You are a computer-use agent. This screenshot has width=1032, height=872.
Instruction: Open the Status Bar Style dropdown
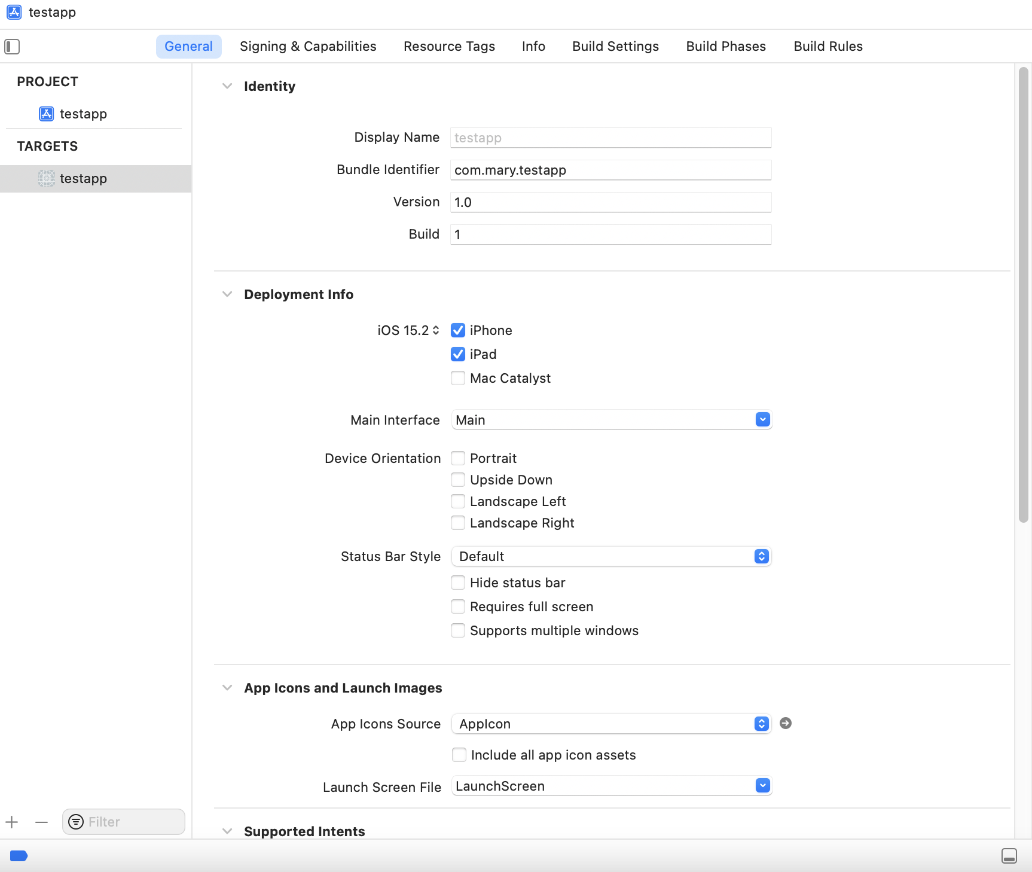click(x=611, y=556)
